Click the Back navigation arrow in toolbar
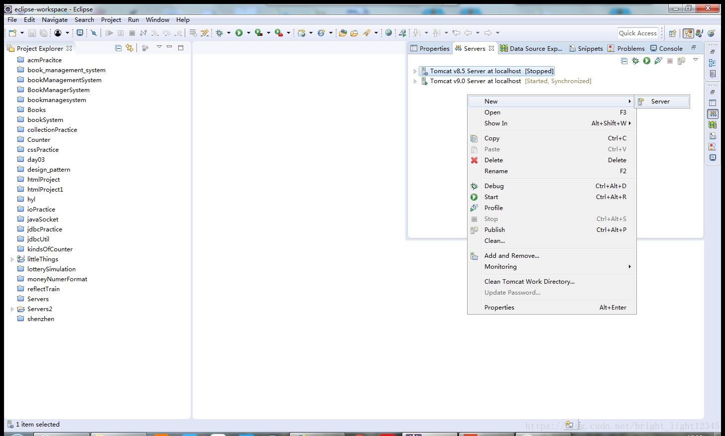This screenshot has height=436, width=725. (x=468, y=33)
